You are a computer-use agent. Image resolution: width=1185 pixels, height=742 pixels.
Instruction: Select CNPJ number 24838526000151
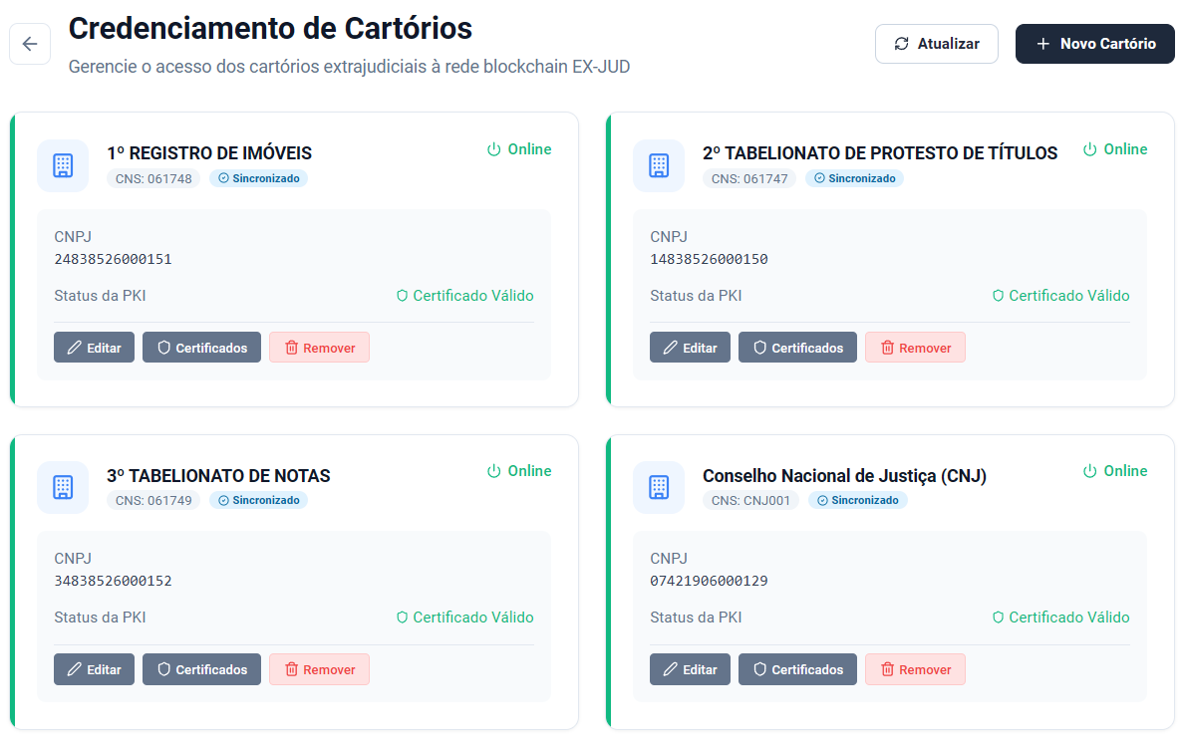tap(113, 259)
